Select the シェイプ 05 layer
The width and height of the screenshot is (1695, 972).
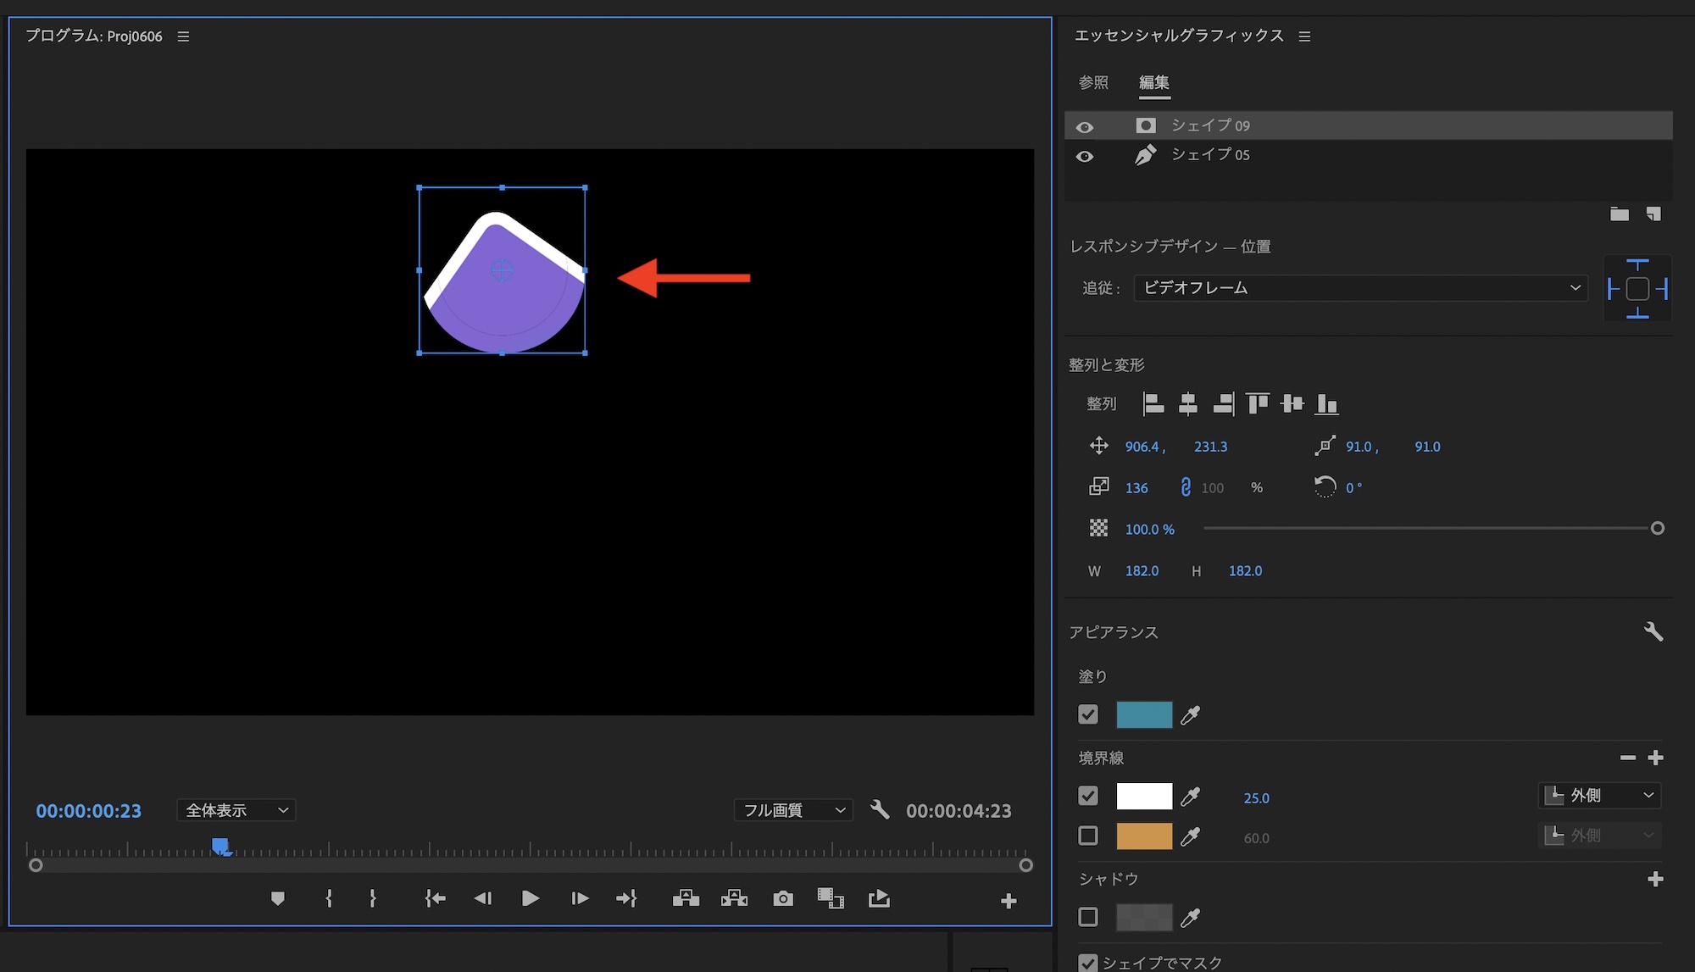click(x=1210, y=155)
